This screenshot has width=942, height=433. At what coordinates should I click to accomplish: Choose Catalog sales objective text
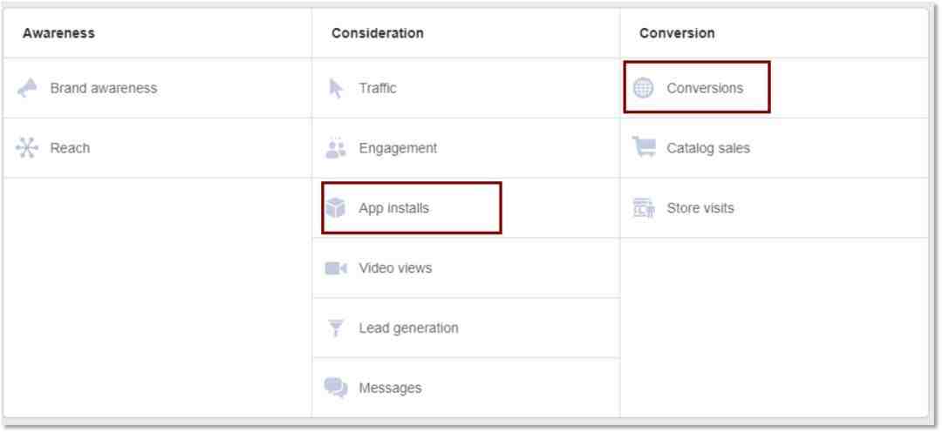708,148
